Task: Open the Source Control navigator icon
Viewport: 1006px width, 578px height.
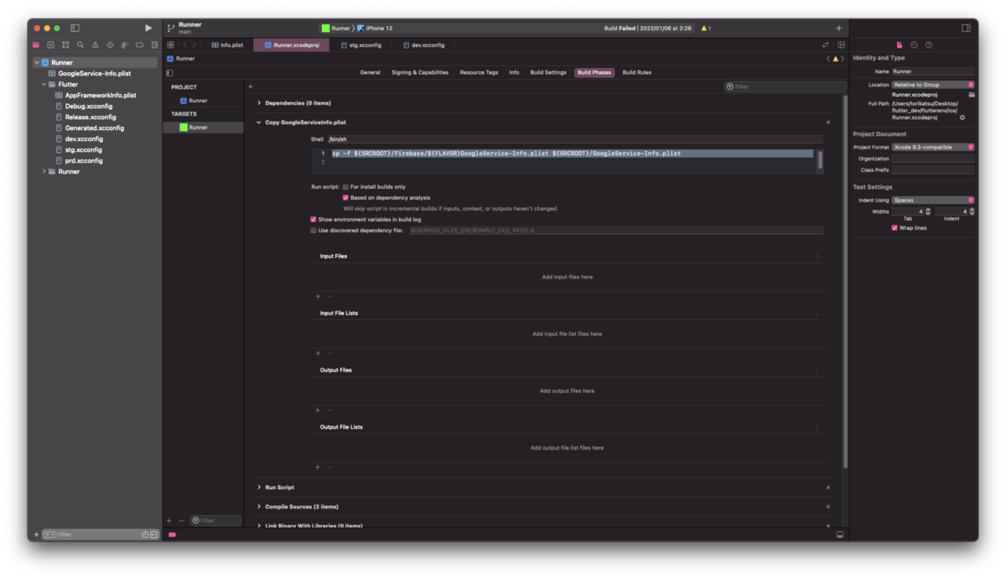Action: click(51, 44)
